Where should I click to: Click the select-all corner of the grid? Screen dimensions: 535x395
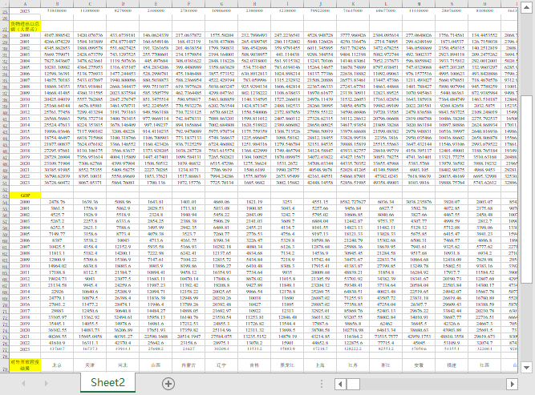(x=5, y=4)
